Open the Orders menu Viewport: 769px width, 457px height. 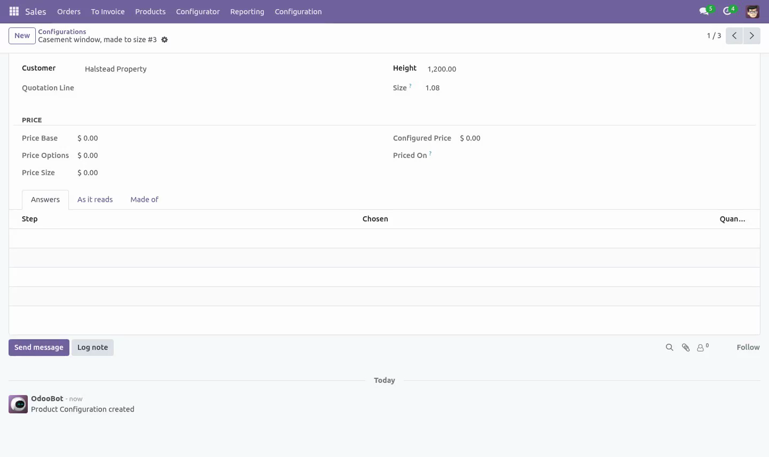[x=69, y=11]
